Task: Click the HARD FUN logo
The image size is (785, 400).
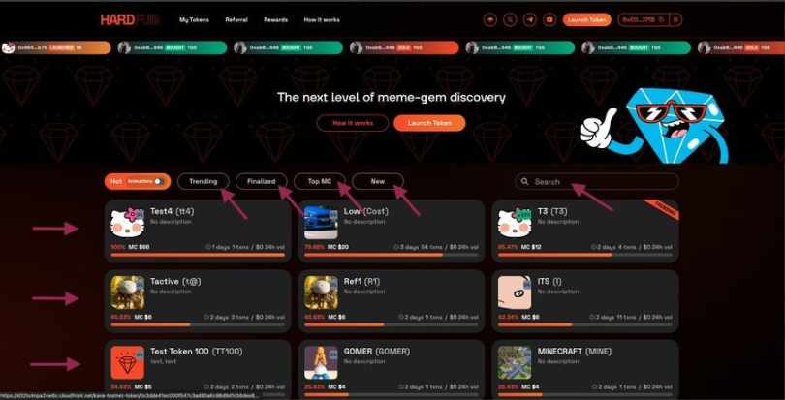Action: (x=129, y=20)
